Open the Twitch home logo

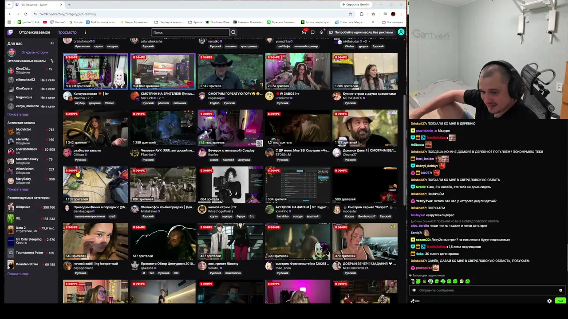pos(10,32)
